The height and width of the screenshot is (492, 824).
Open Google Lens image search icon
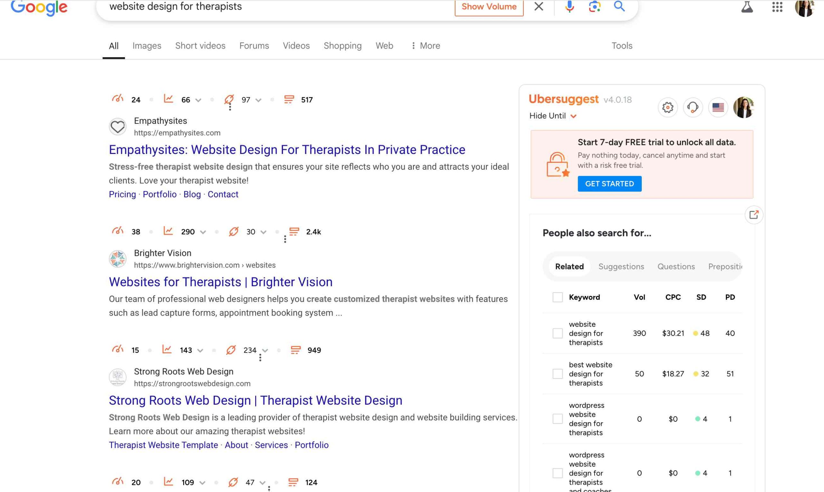click(x=594, y=6)
